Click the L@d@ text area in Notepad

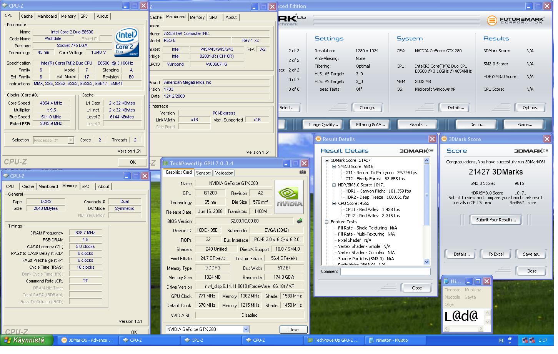pyautogui.click(x=463, y=317)
